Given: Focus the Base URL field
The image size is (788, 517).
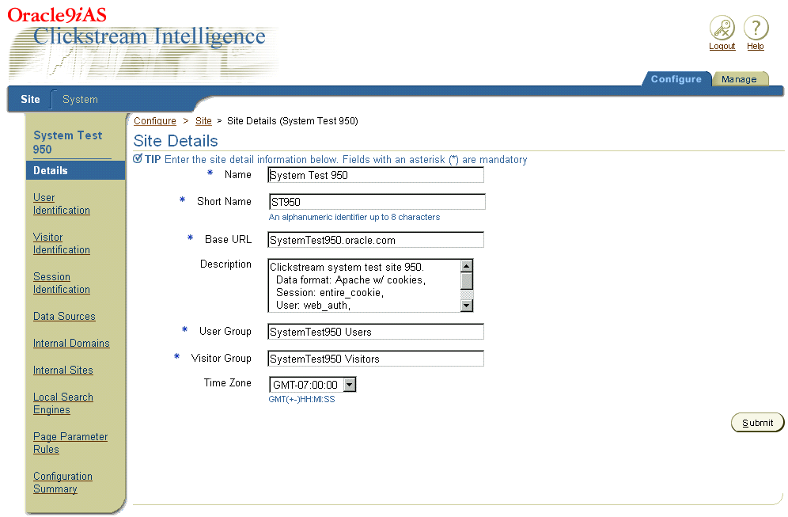Looking at the screenshot, I should pos(376,240).
